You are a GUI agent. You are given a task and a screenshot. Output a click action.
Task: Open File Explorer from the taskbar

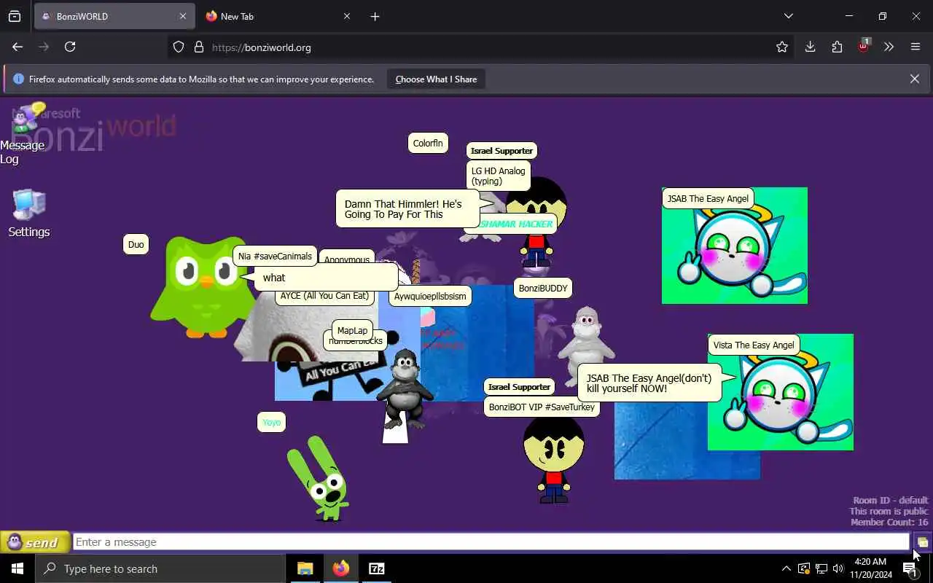[305, 568]
